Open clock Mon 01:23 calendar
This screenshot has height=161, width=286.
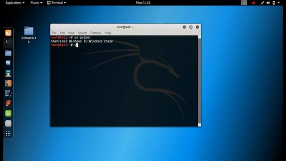click(x=143, y=3)
